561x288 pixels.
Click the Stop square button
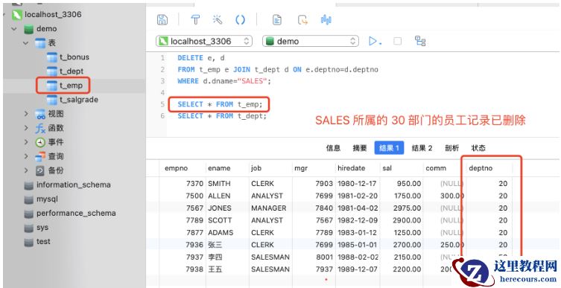(x=397, y=41)
